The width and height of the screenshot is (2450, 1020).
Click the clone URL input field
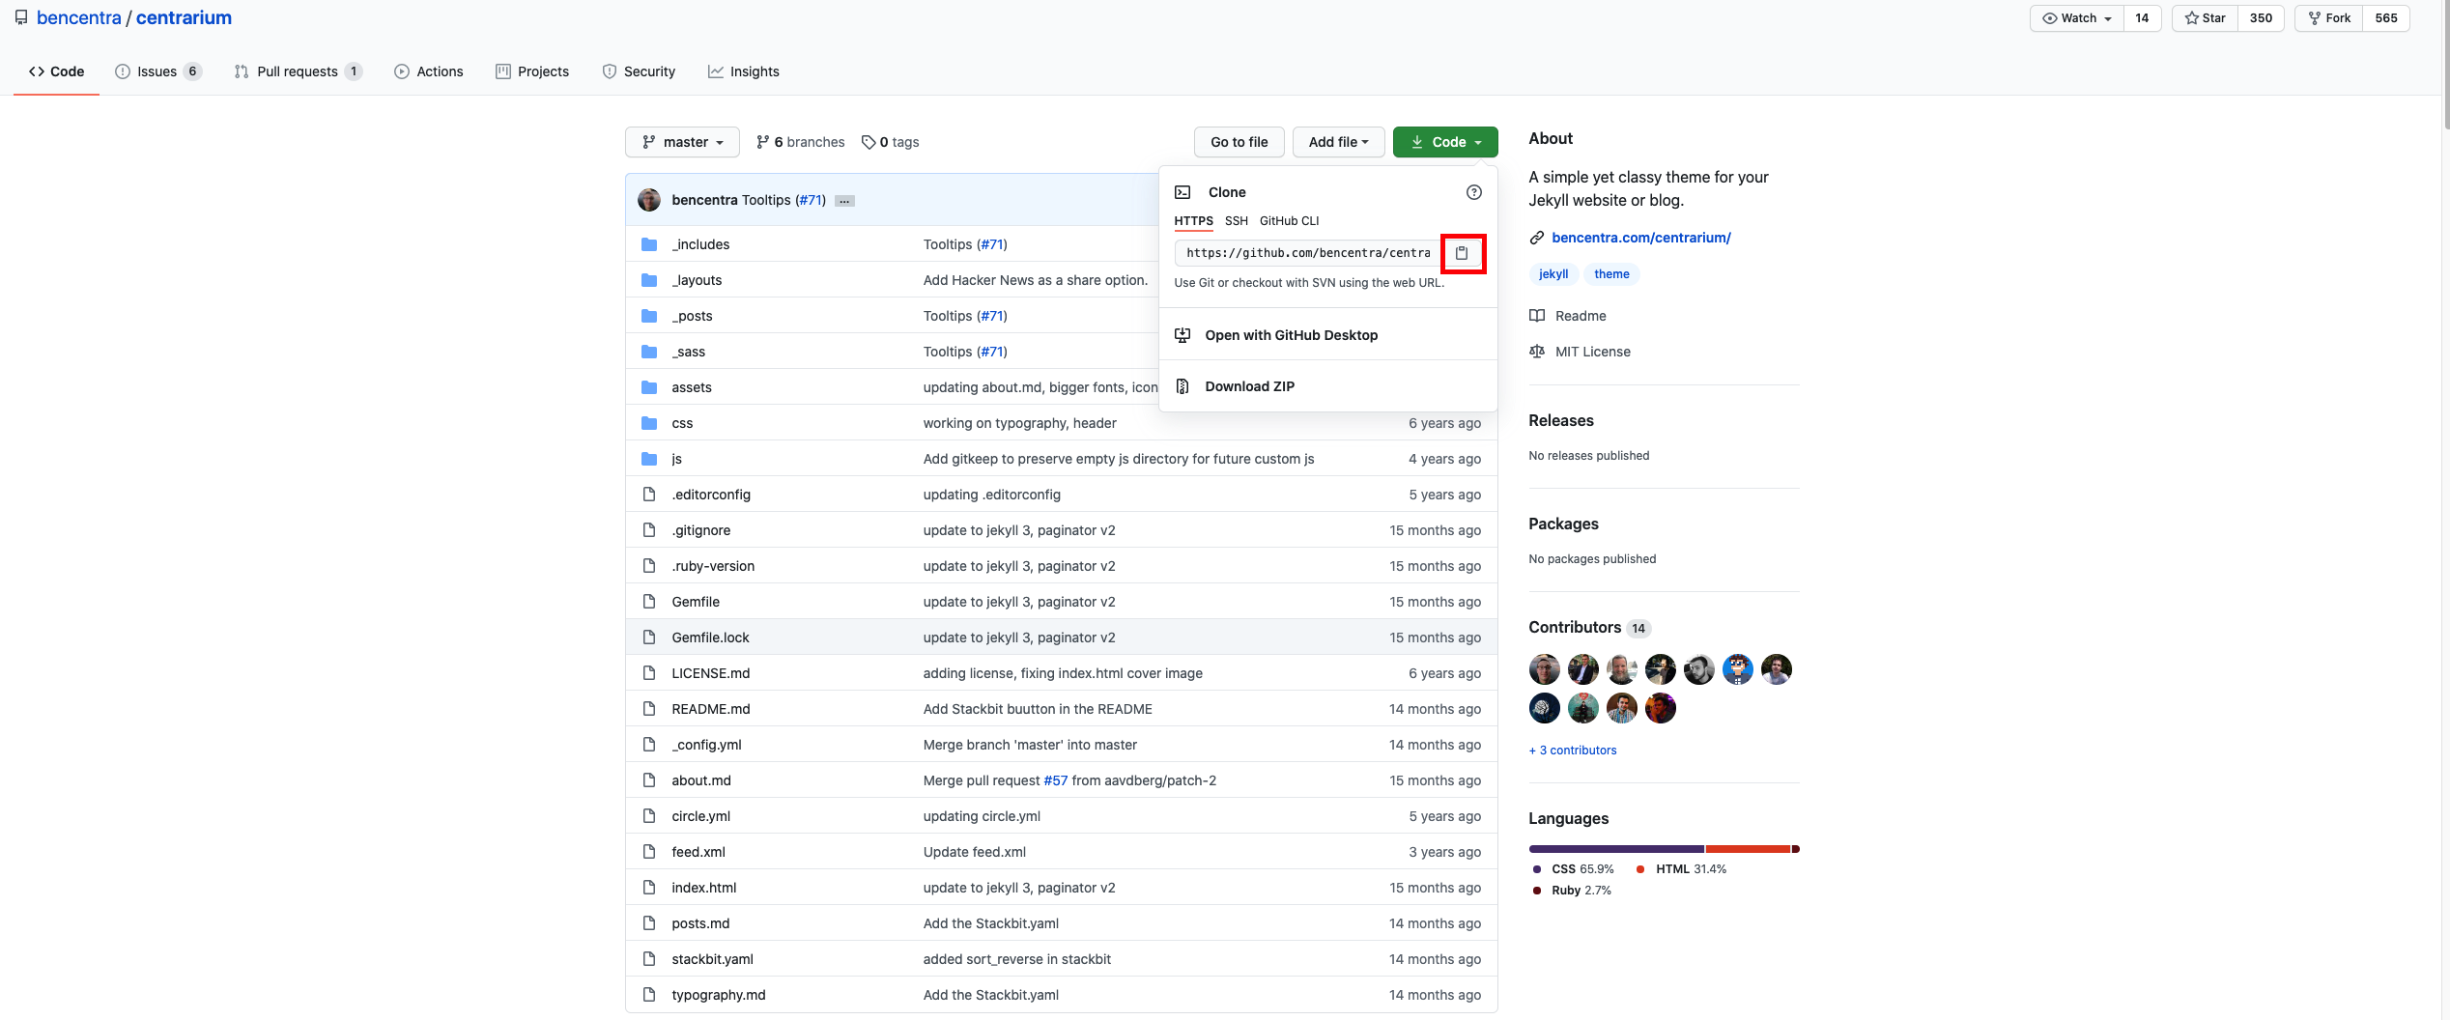[1307, 253]
